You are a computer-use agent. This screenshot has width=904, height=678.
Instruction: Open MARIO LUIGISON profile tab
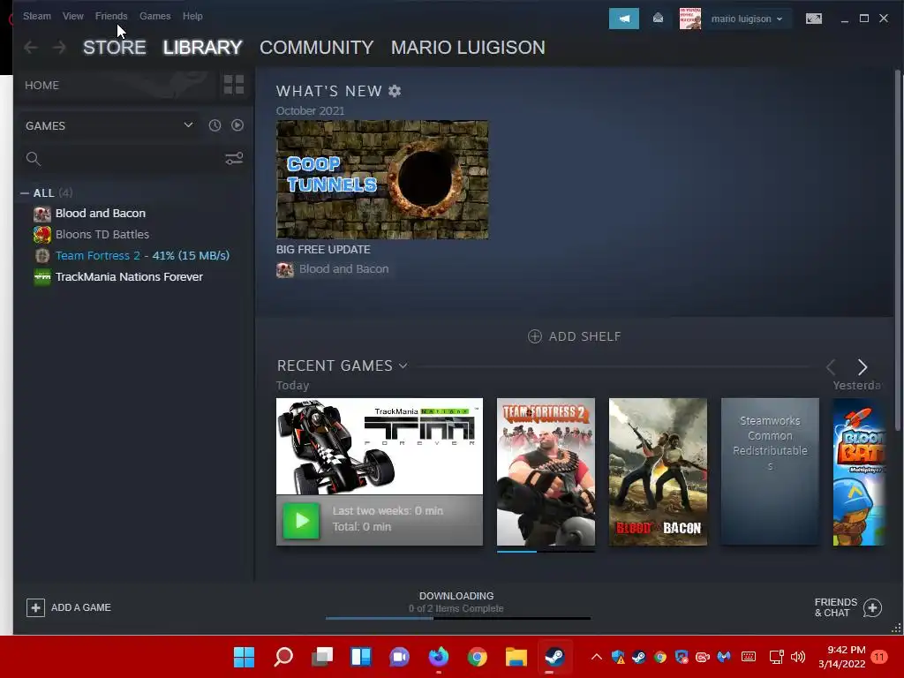pyautogui.click(x=468, y=48)
